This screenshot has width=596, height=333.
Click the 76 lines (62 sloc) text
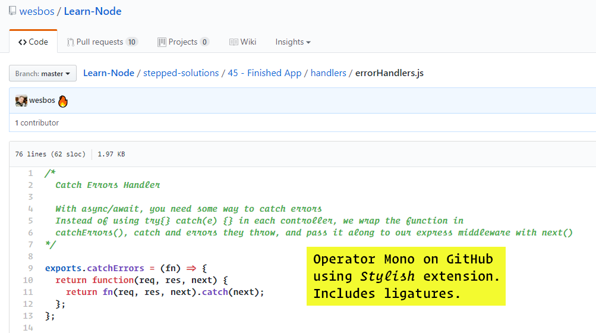pos(50,154)
